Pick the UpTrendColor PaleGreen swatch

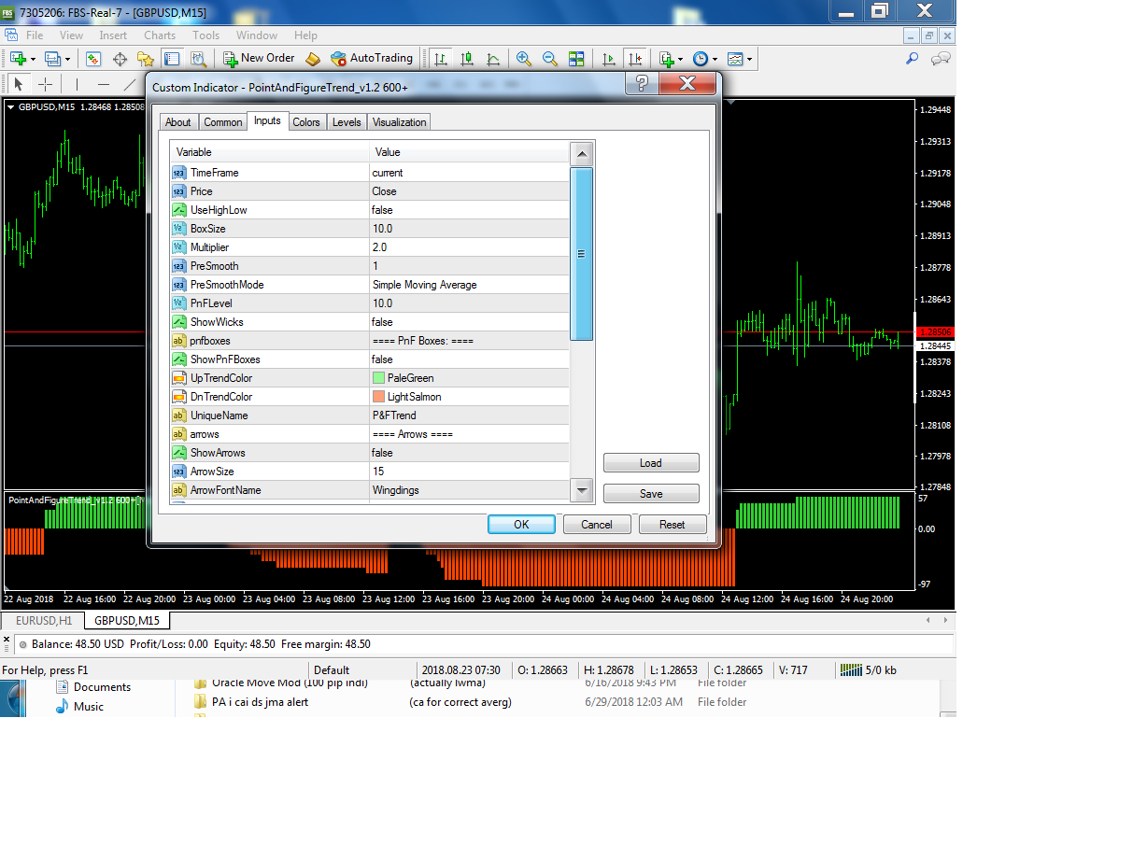[378, 378]
